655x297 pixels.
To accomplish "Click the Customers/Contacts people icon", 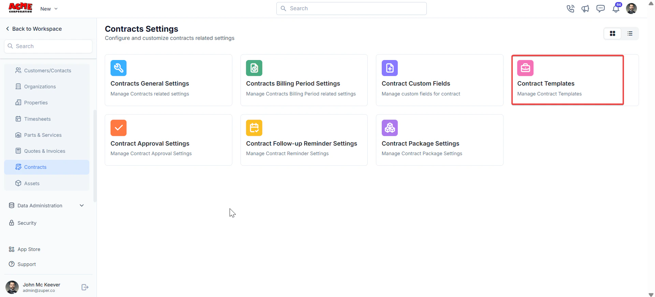I will (x=18, y=70).
